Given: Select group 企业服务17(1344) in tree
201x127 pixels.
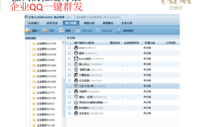Looking at the screenshot, I should tap(47, 76).
